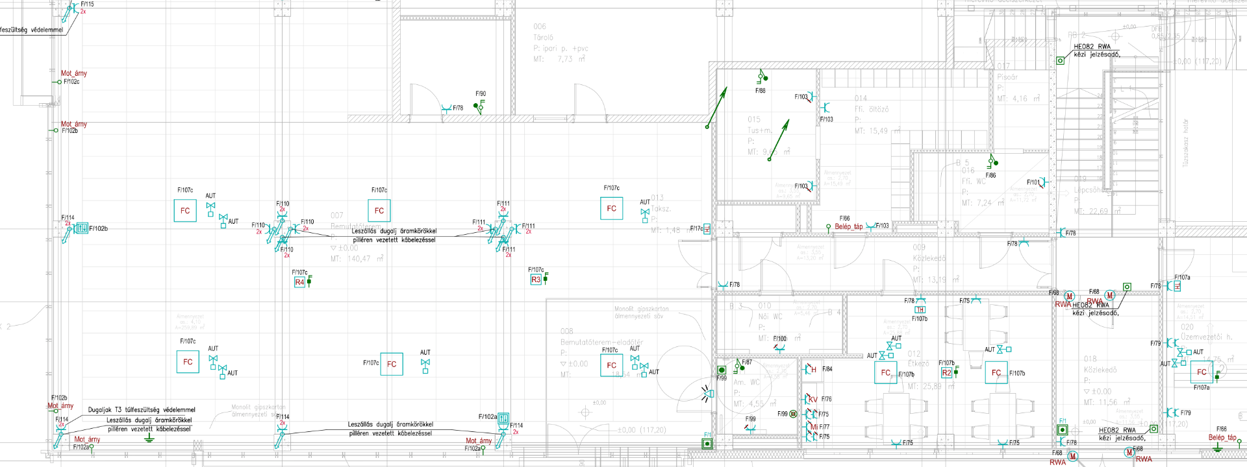Click the Dugaljak T3 túlfeszültség védelemmel note

[142, 410]
